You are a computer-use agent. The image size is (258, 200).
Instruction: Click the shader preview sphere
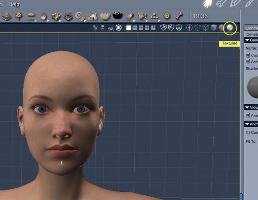pyautogui.click(x=252, y=87)
